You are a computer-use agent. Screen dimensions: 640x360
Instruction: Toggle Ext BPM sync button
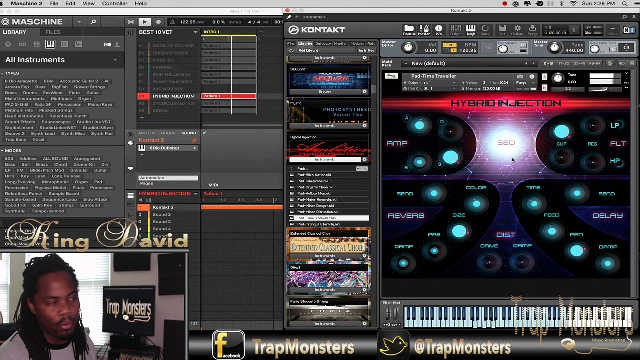point(450,46)
